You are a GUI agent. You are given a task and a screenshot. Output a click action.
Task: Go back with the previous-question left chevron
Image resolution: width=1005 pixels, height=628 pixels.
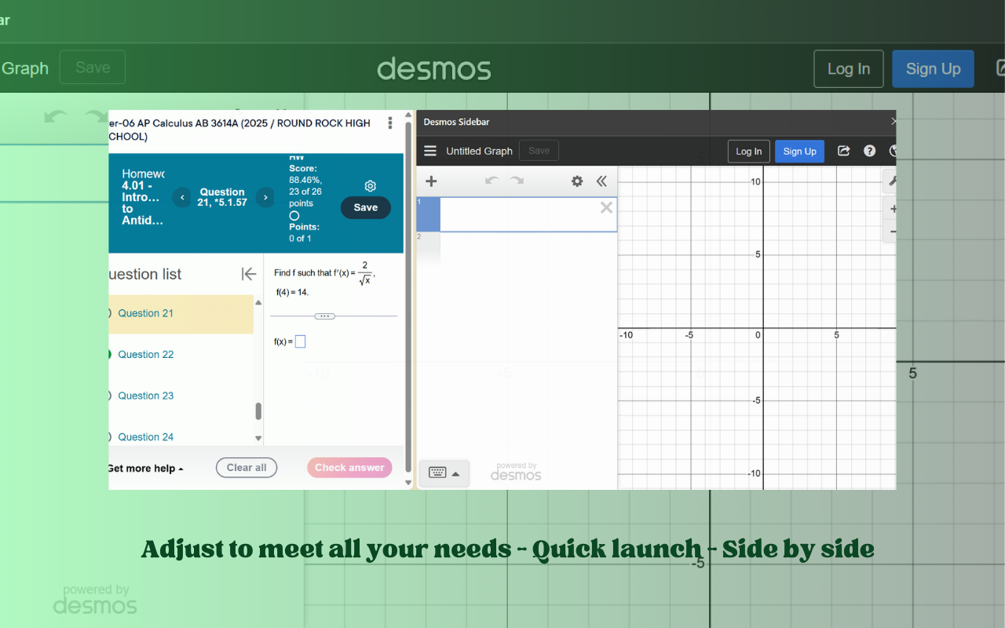point(181,198)
